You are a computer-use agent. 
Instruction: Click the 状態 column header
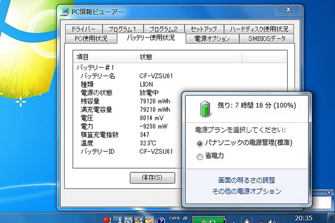coord(189,57)
